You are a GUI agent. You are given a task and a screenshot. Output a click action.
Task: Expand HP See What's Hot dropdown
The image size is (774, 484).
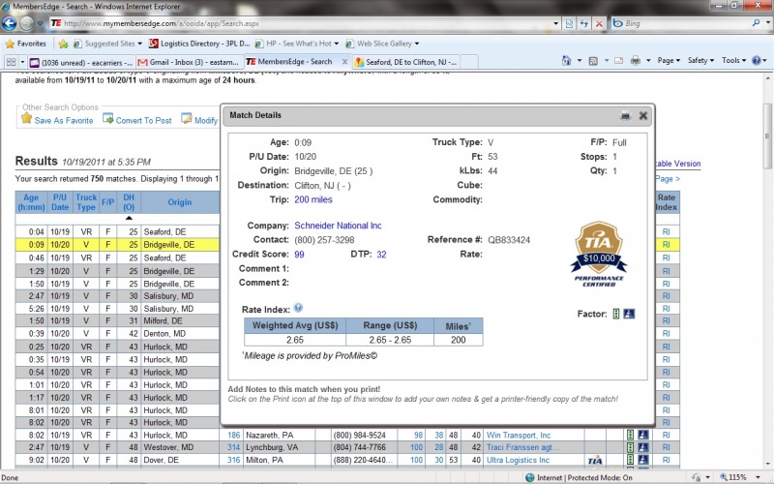(x=336, y=44)
